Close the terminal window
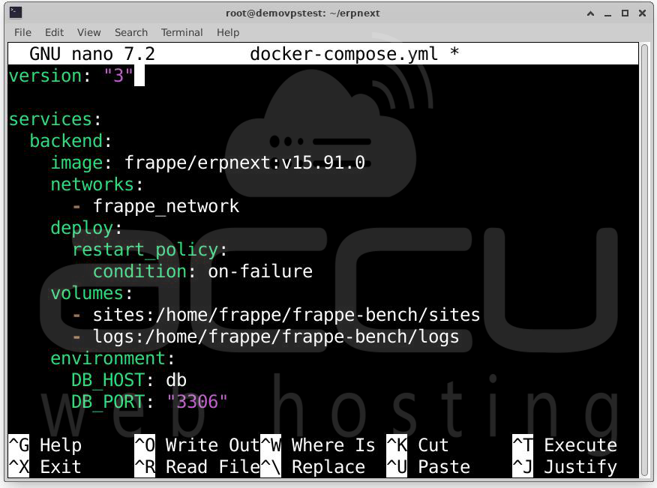 click(642, 13)
